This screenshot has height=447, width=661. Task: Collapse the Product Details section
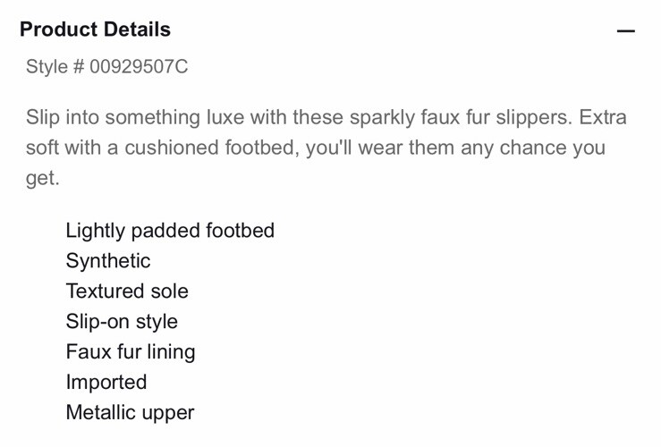(x=625, y=30)
